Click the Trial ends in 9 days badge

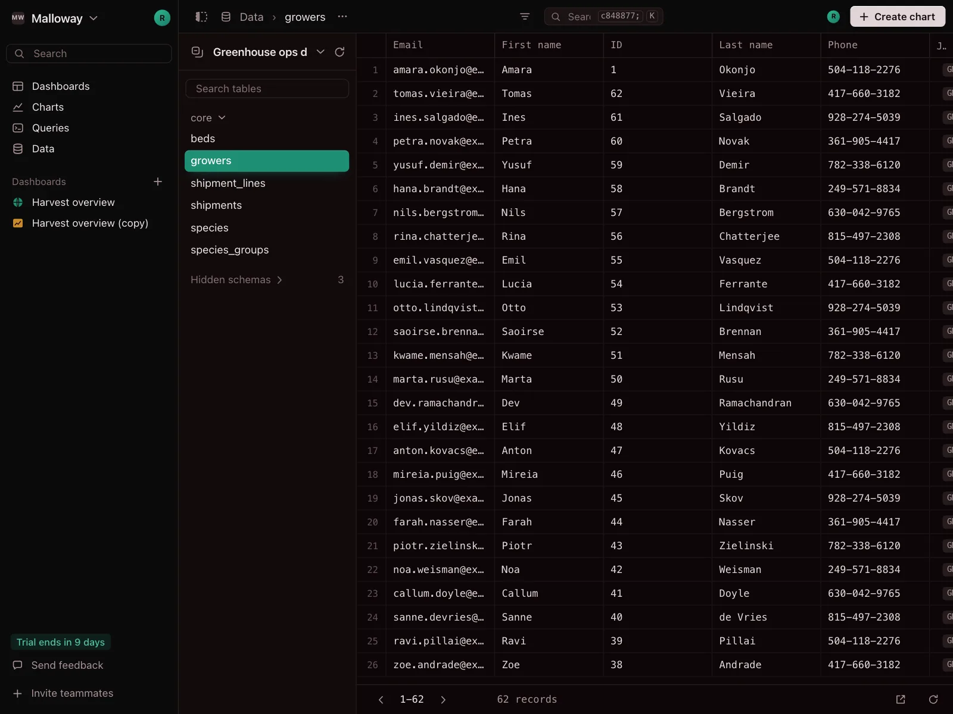coord(61,642)
